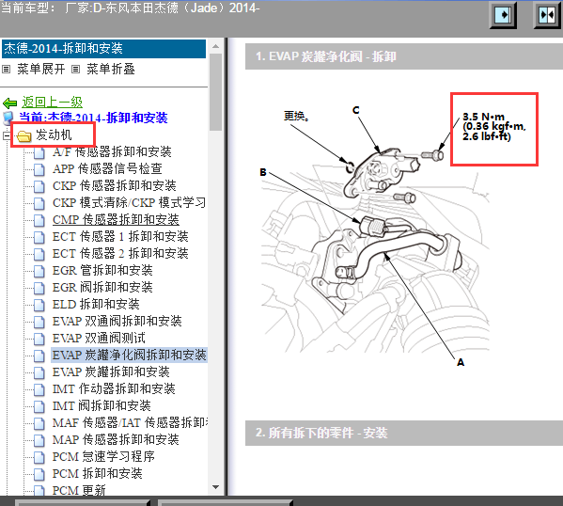Image resolution: width=563 pixels, height=506 pixels.
Task: Click torque spec text 3.5 N·m
Action: 484,117
